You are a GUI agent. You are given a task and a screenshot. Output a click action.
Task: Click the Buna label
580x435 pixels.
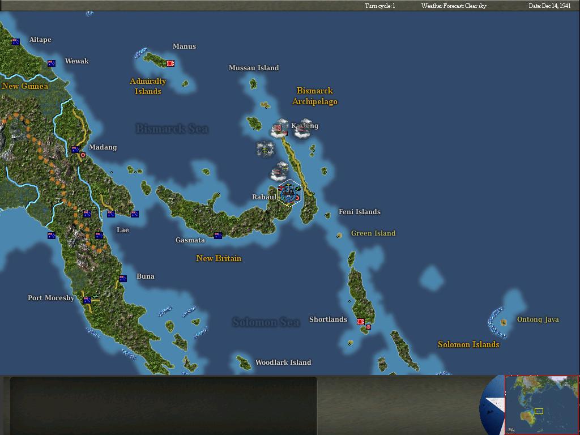(146, 276)
